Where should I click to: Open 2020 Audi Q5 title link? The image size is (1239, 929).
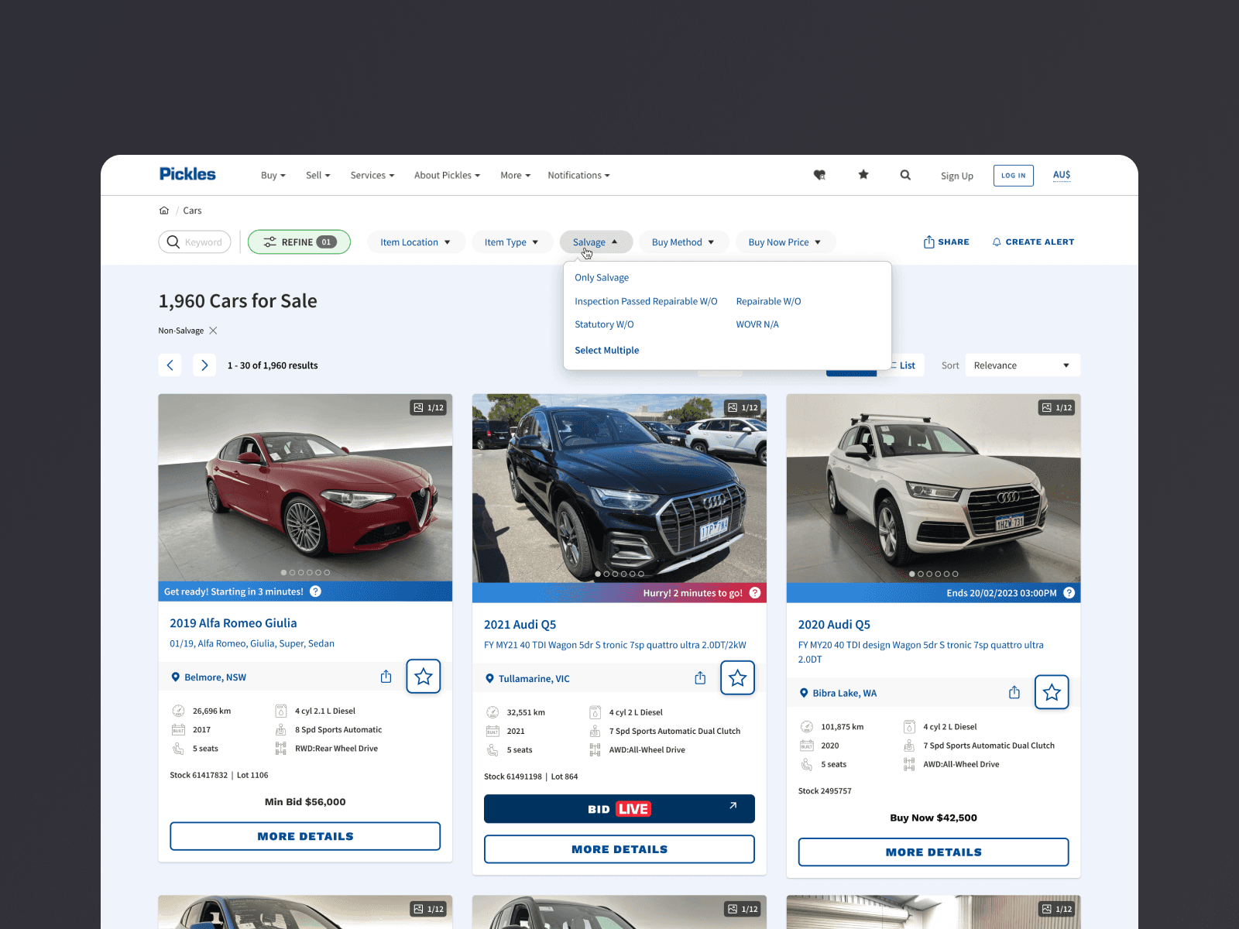point(834,625)
